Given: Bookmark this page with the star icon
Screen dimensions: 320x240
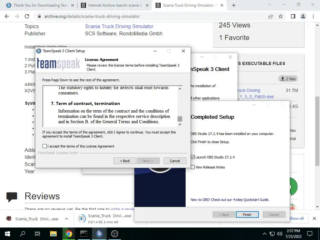Looking at the screenshot, I should 281,16.
